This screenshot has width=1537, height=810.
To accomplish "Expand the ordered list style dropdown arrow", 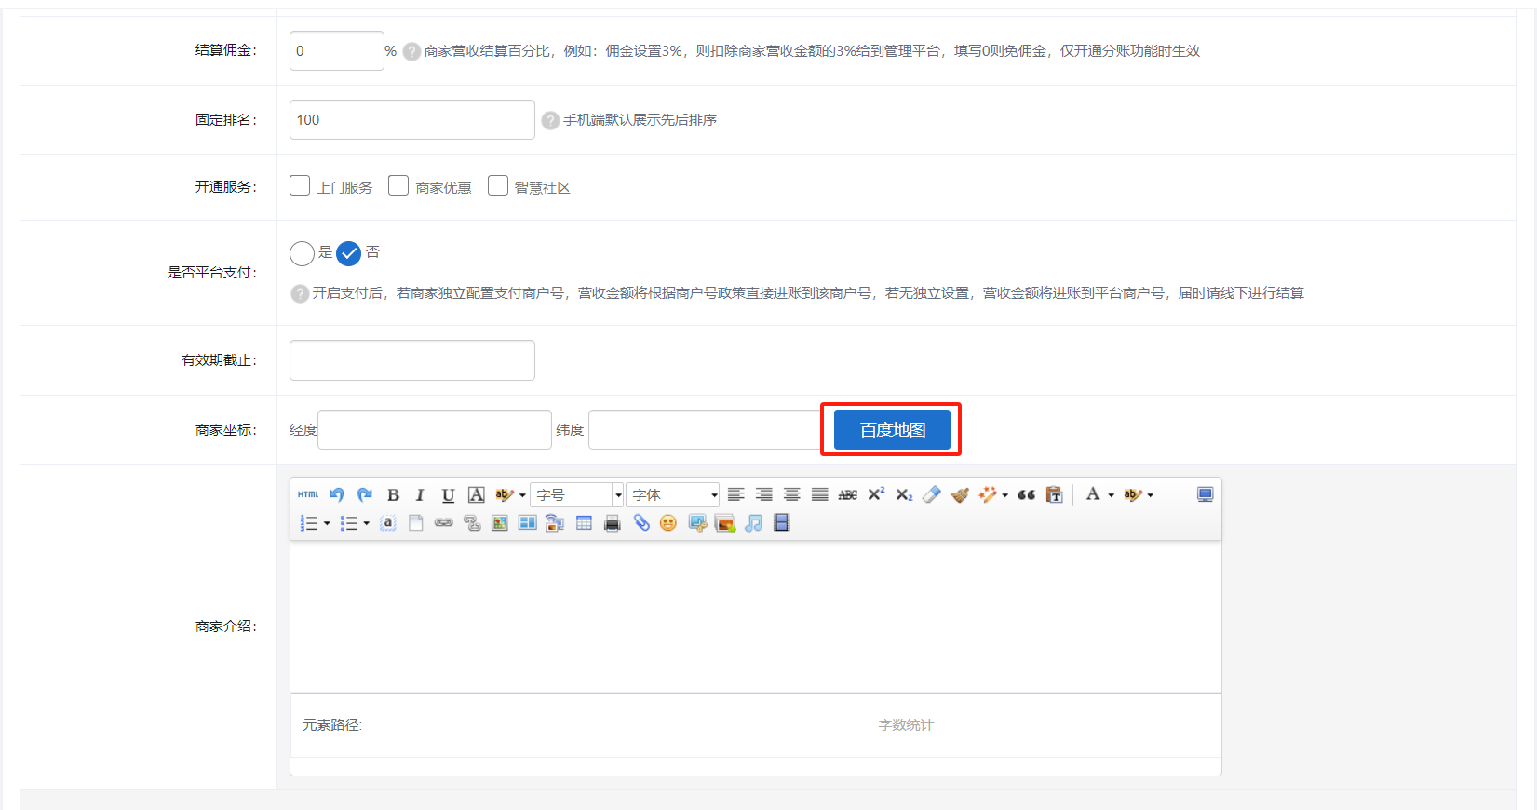I will 327,523.
